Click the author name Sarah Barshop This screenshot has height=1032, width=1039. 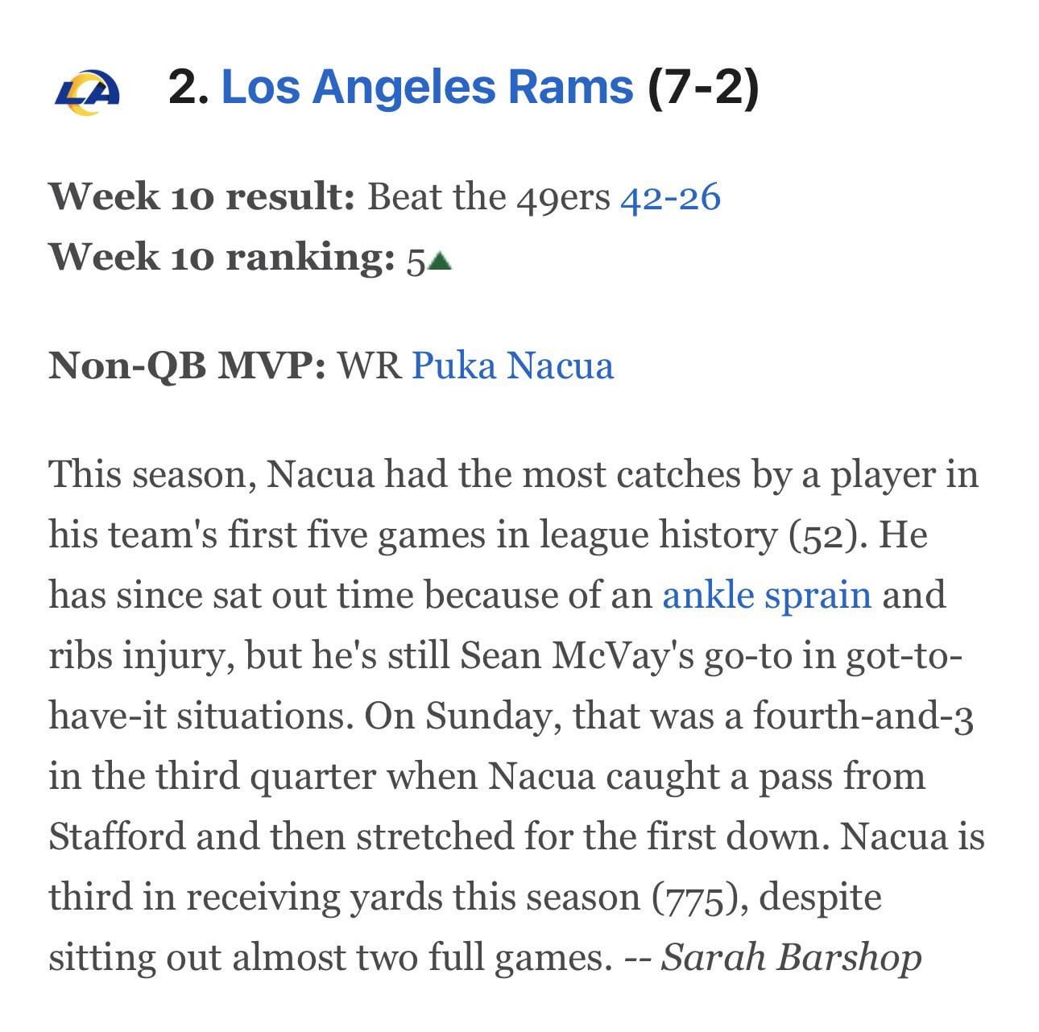(x=791, y=958)
